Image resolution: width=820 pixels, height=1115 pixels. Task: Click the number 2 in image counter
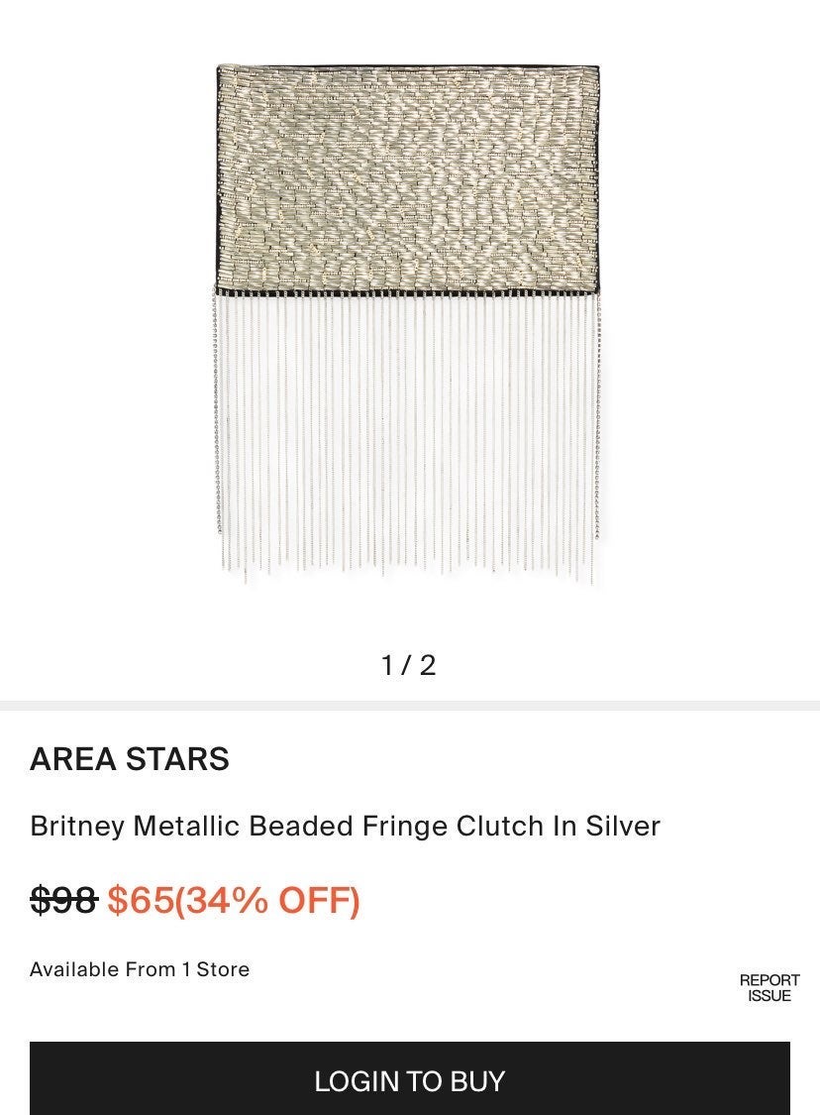[427, 666]
